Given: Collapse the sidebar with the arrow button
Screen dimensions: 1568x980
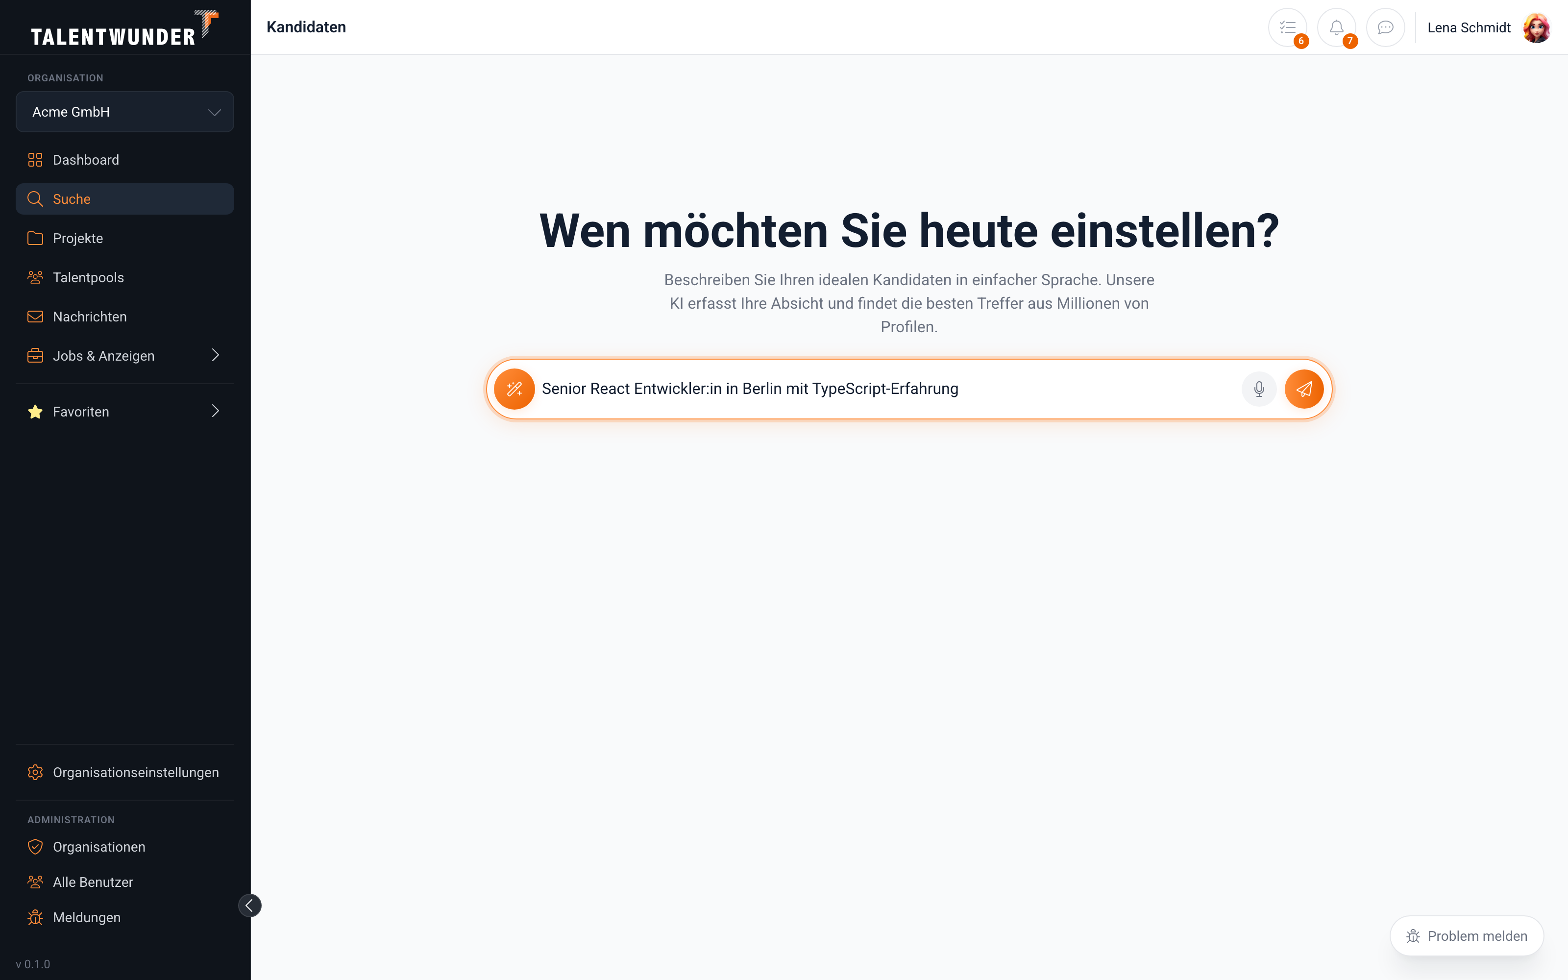Looking at the screenshot, I should pos(249,906).
